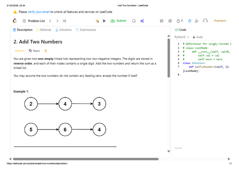Click the orange lock companies icon

(46, 51)
